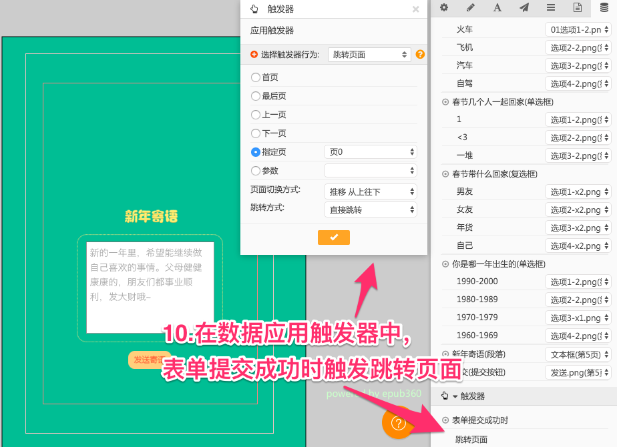This screenshot has width=617, height=447.
Task: Click the 发送寄语 submit button on canvas
Action: pyautogui.click(x=150, y=360)
